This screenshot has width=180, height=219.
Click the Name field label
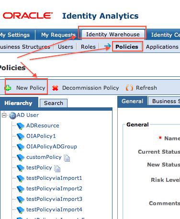tap(172, 138)
